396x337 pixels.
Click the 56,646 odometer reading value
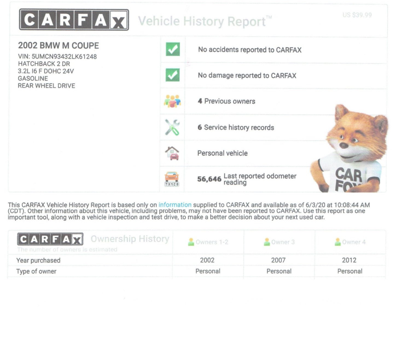(x=209, y=179)
